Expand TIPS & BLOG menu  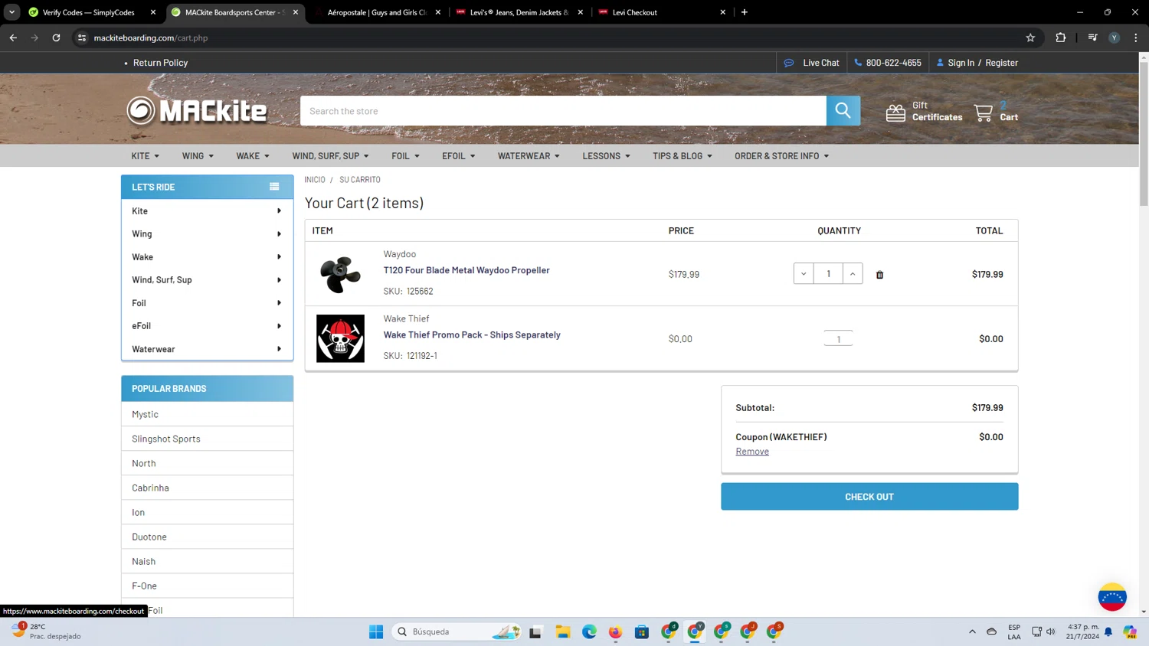pyautogui.click(x=682, y=156)
